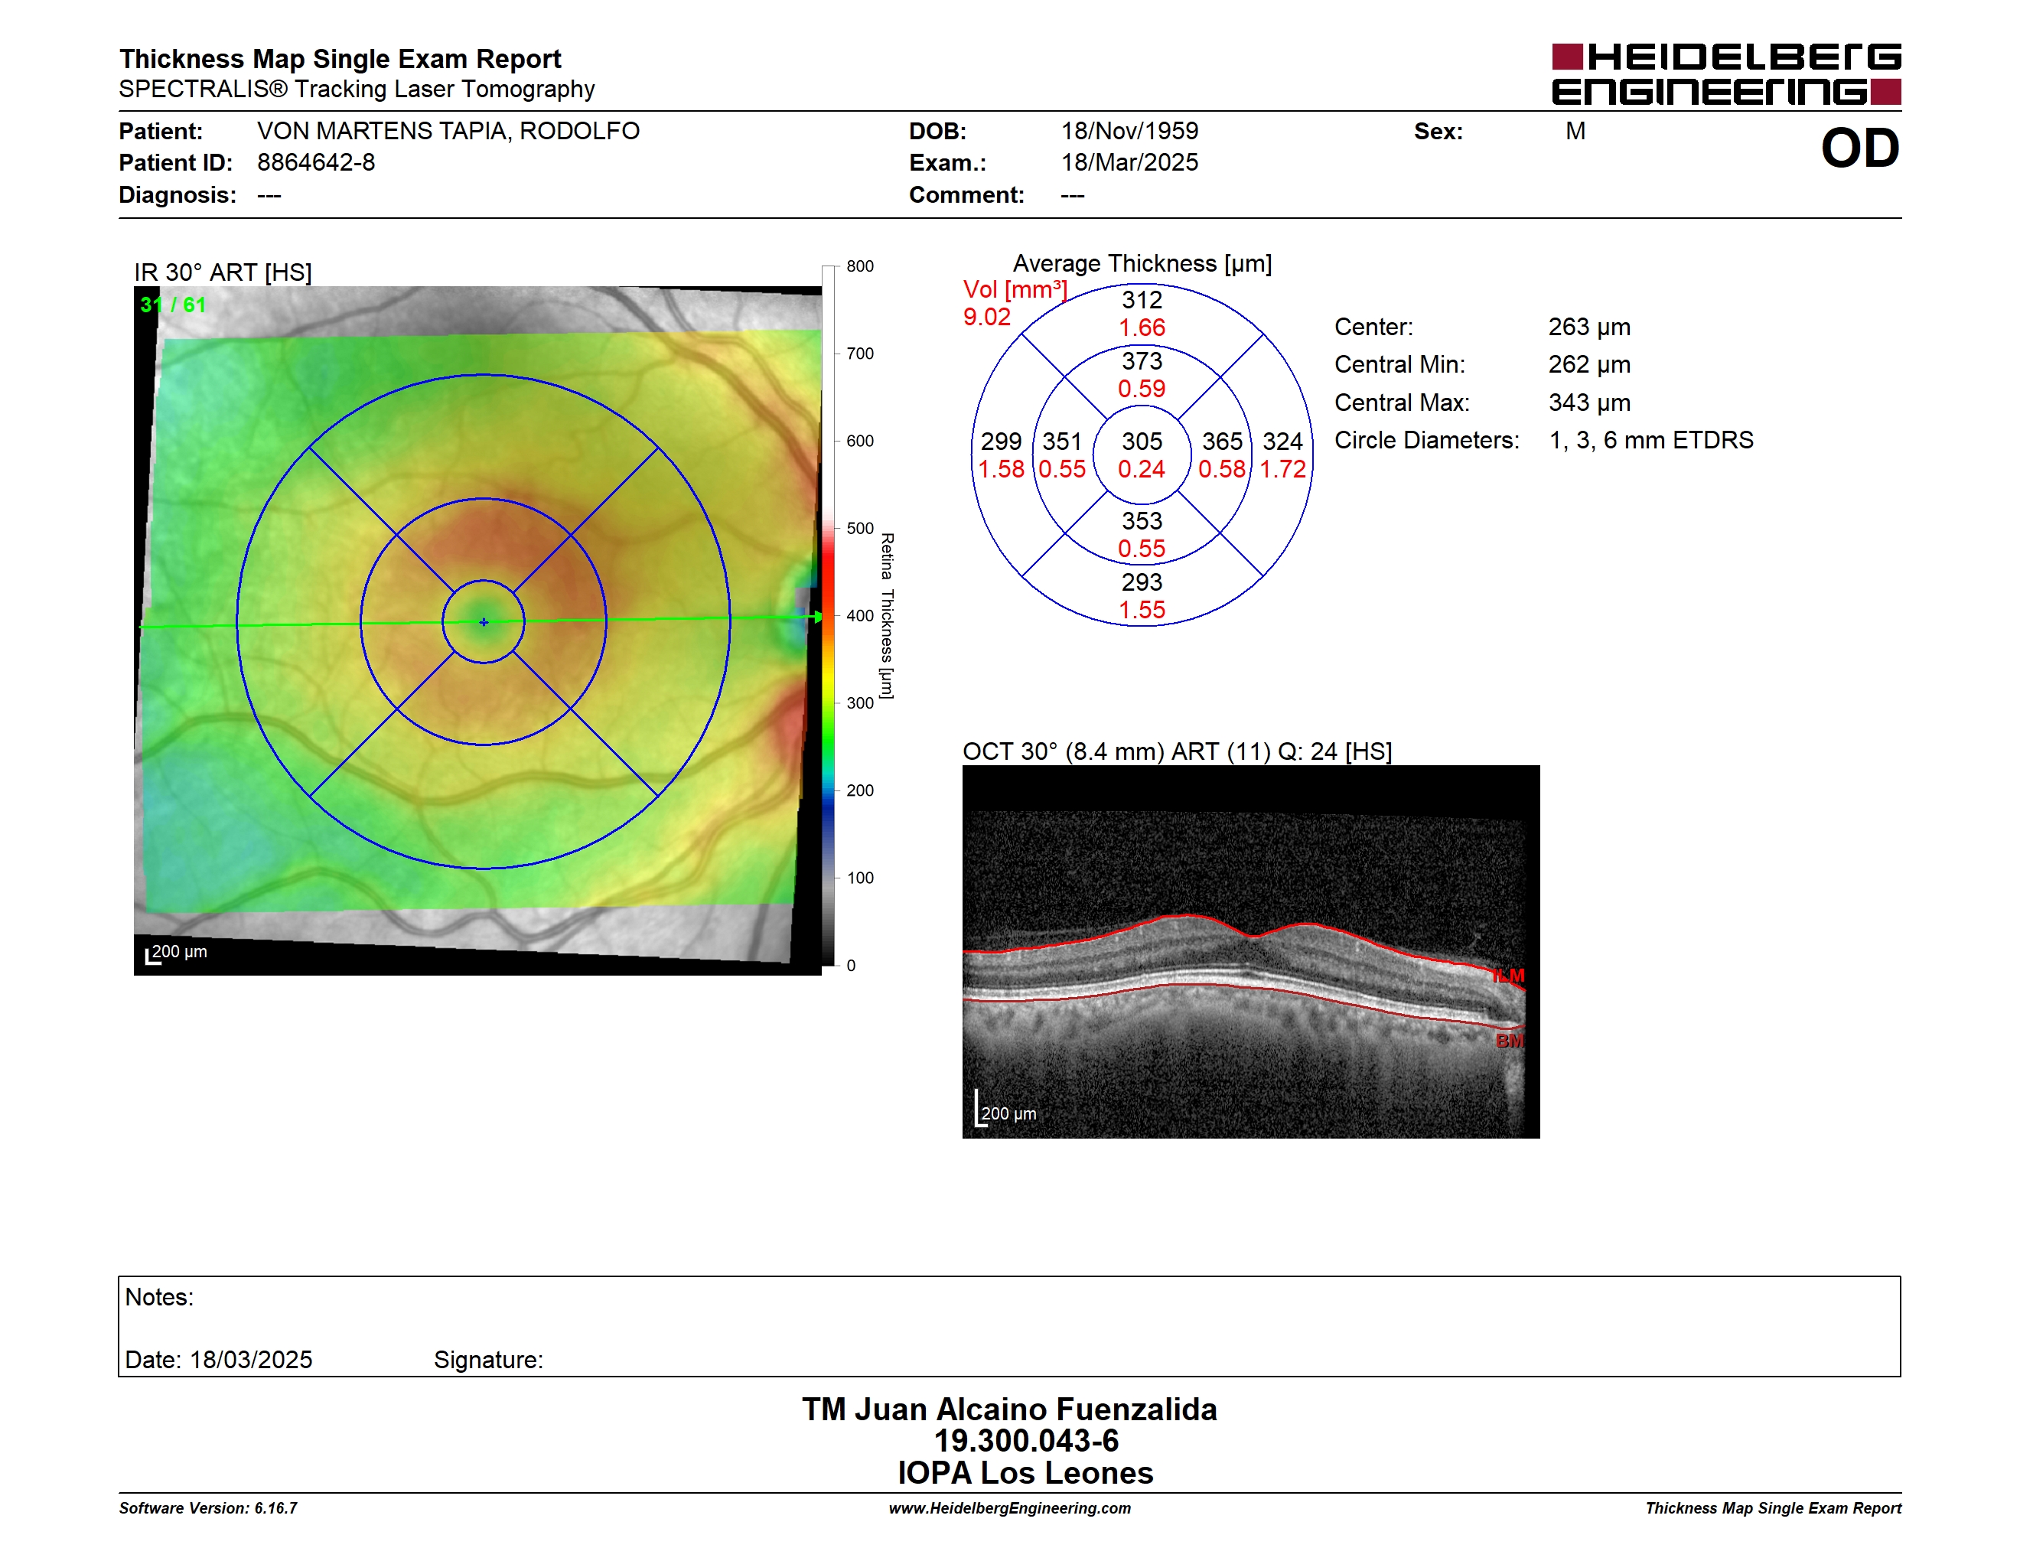Click Center value 263 µm

click(x=1589, y=328)
